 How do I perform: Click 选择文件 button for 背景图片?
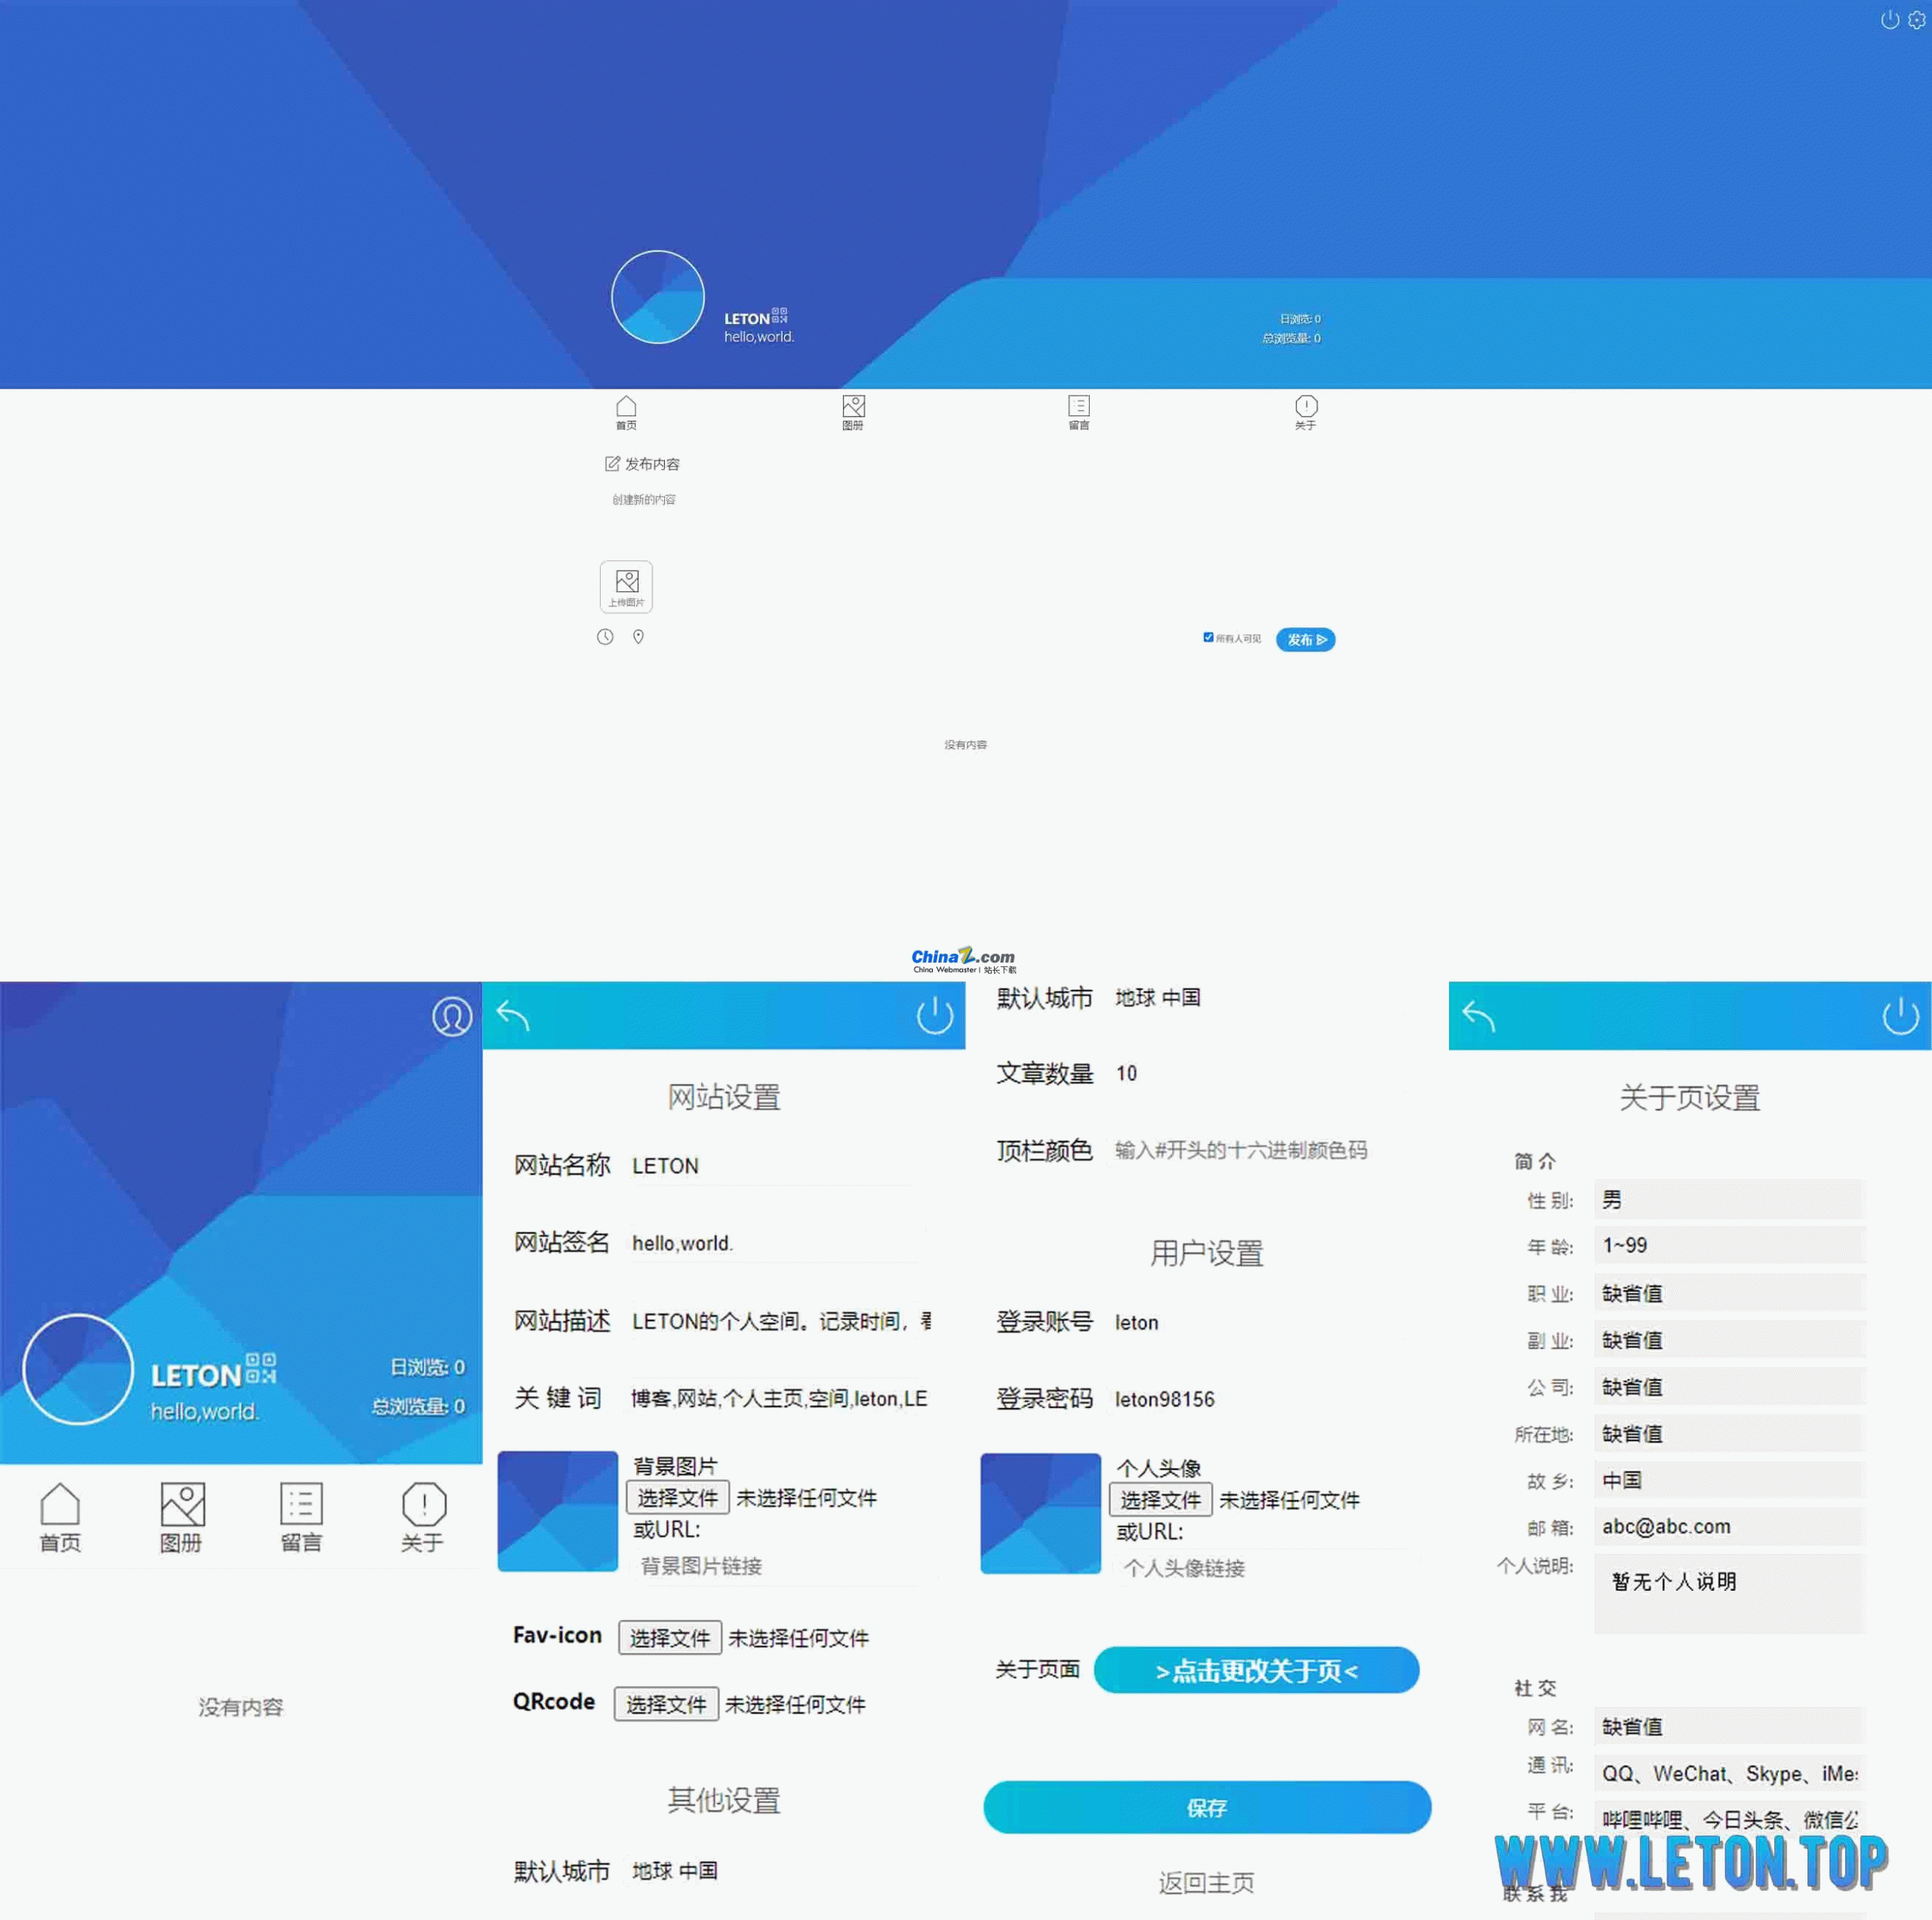pos(678,1498)
